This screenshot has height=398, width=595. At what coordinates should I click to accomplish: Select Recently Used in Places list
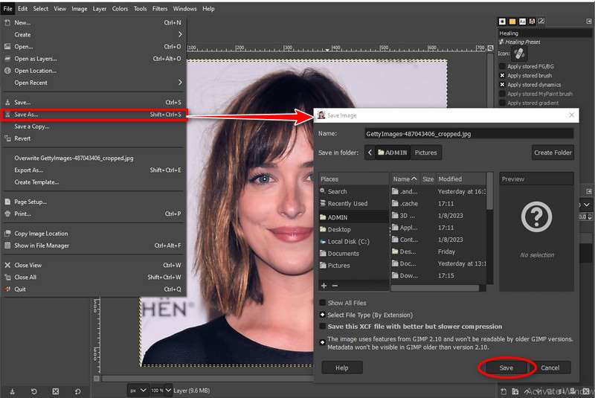pyautogui.click(x=354, y=203)
